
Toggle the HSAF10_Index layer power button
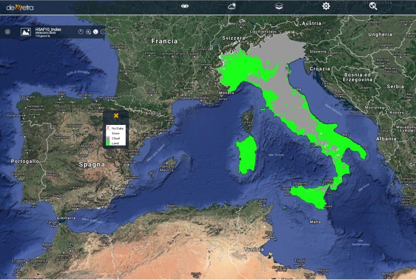coord(81,32)
